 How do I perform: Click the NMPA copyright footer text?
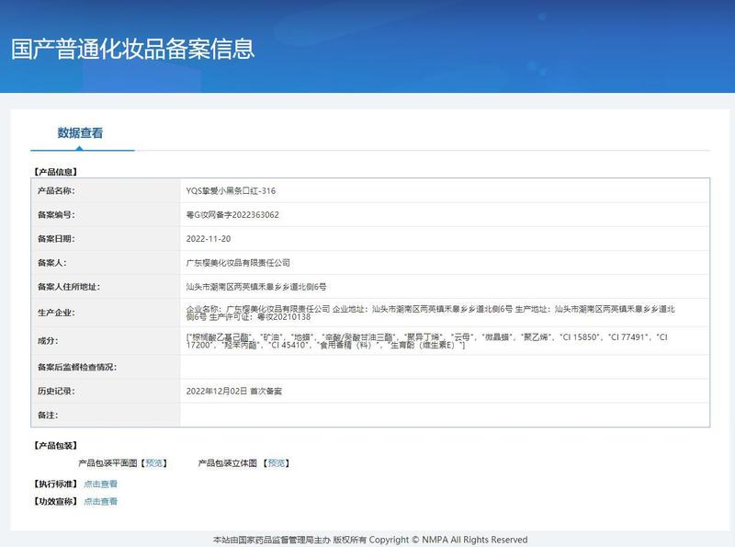(x=370, y=540)
